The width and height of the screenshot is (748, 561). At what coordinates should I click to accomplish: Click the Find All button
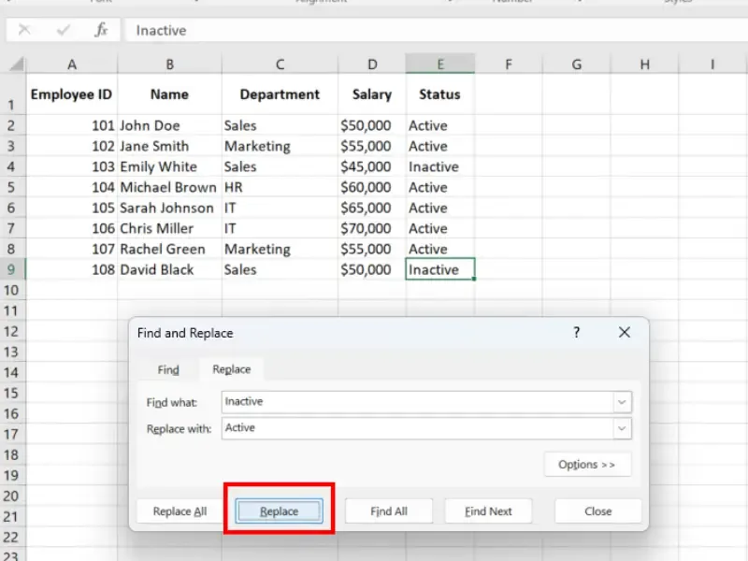389,511
